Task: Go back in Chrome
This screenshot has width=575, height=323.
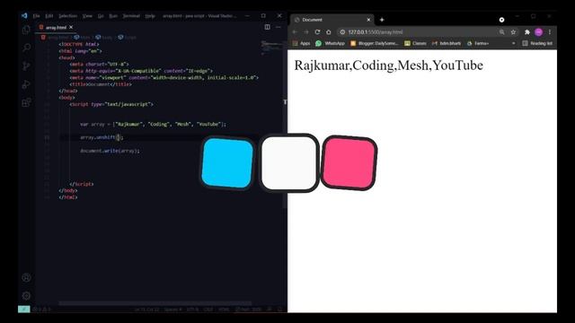Action: pos(296,32)
